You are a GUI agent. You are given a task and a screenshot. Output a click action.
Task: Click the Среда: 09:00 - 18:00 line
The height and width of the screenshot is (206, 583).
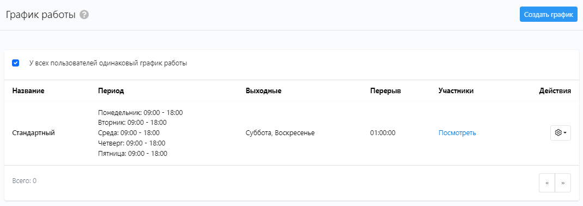pos(129,133)
